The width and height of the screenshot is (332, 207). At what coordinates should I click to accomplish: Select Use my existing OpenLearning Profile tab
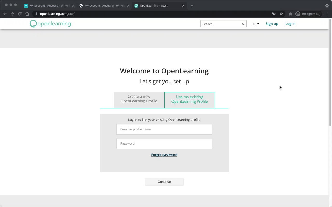190,100
